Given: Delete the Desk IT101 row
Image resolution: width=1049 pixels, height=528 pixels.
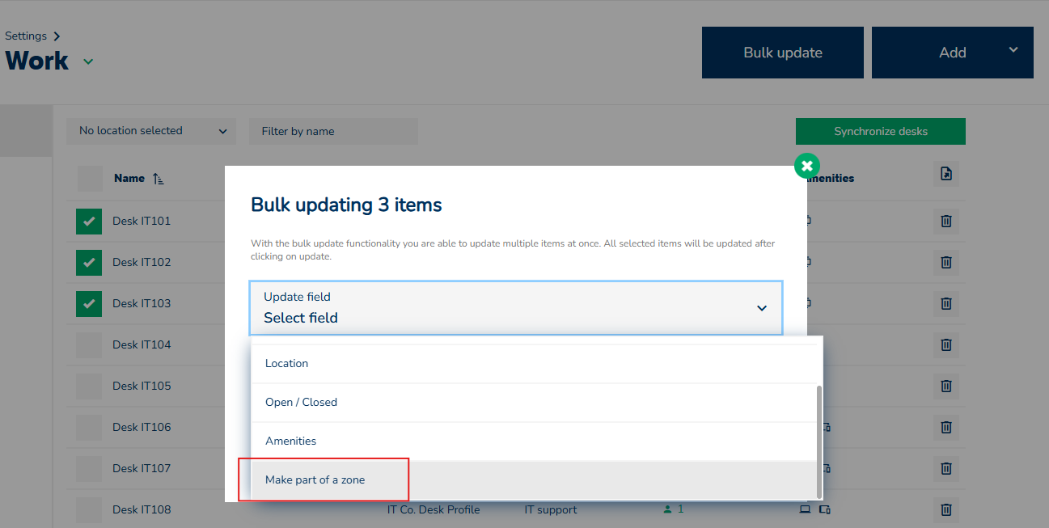Looking at the screenshot, I should tap(945, 221).
